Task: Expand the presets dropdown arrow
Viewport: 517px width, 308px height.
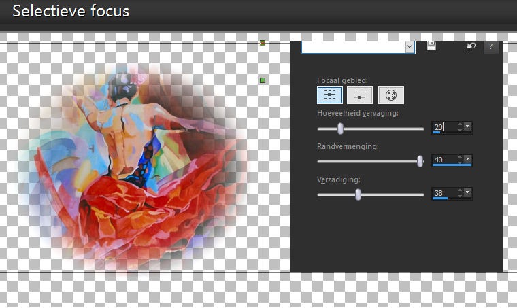Action: (410, 47)
